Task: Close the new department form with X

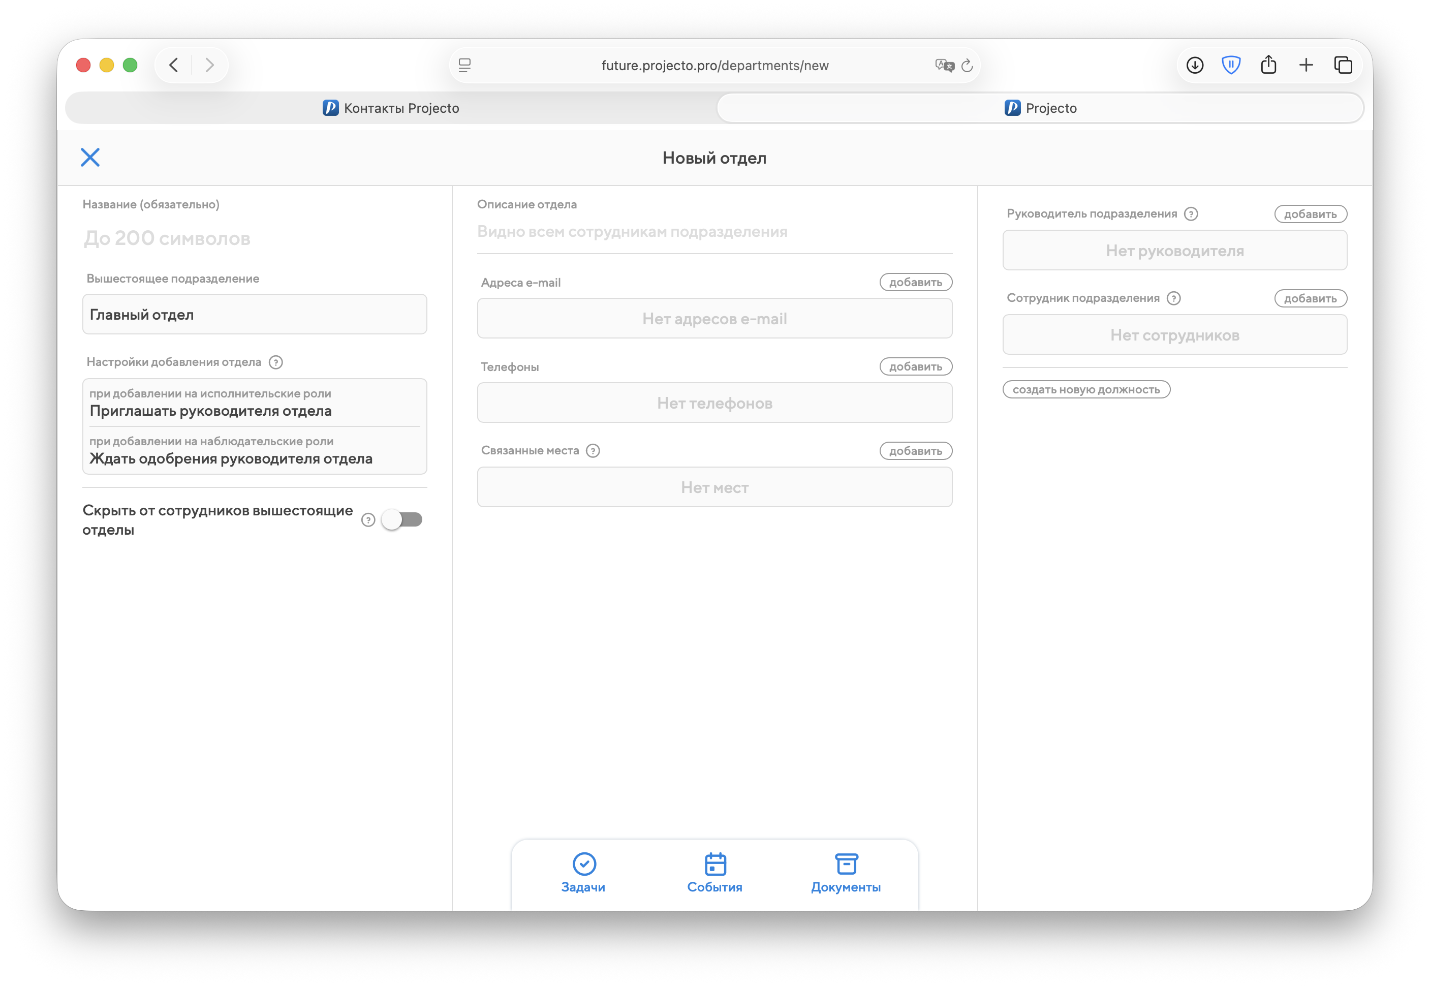Action: tap(90, 158)
